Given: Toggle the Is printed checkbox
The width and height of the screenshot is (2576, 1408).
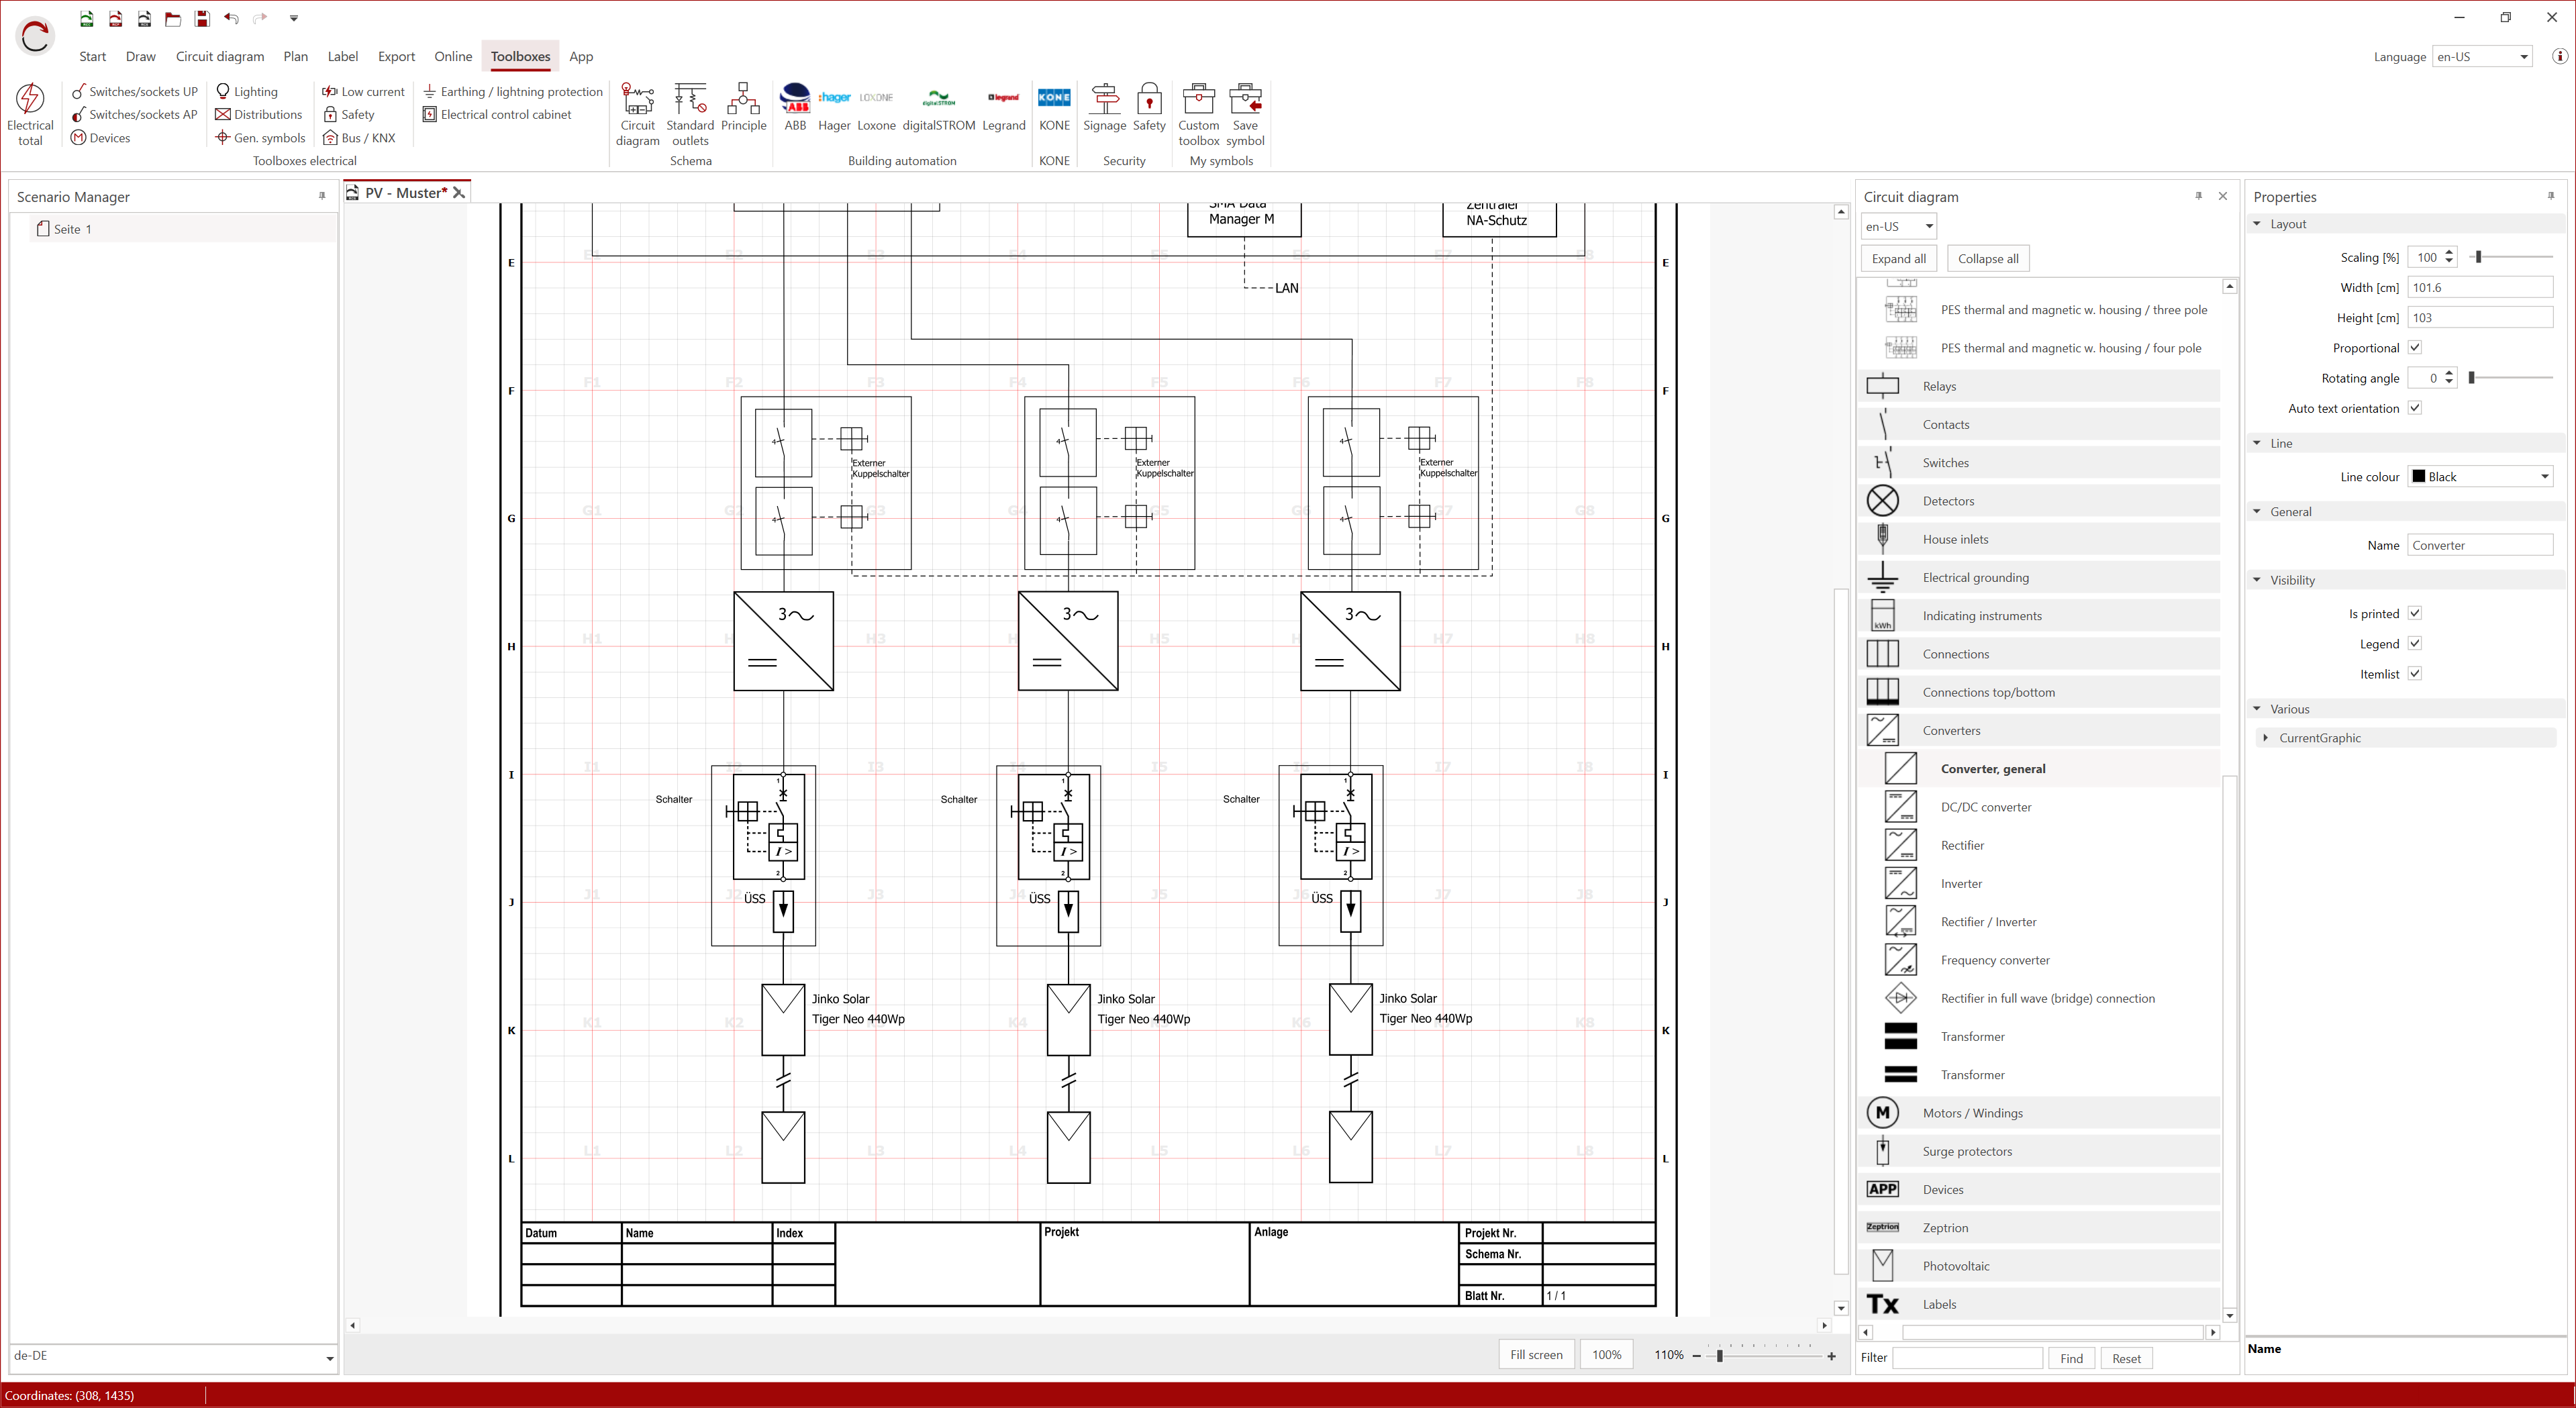Looking at the screenshot, I should coord(2414,613).
